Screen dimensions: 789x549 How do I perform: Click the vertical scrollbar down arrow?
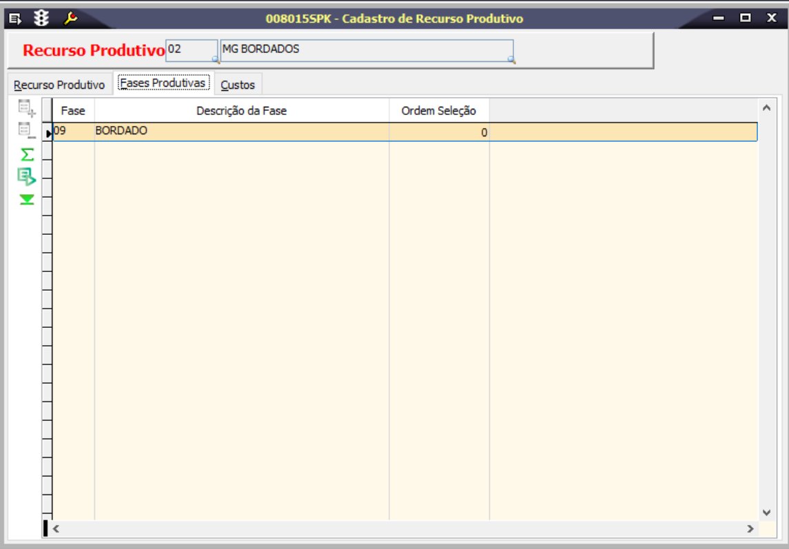[x=766, y=512]
